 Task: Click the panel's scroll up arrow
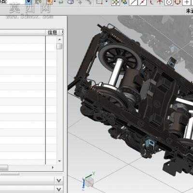point(59,40)
